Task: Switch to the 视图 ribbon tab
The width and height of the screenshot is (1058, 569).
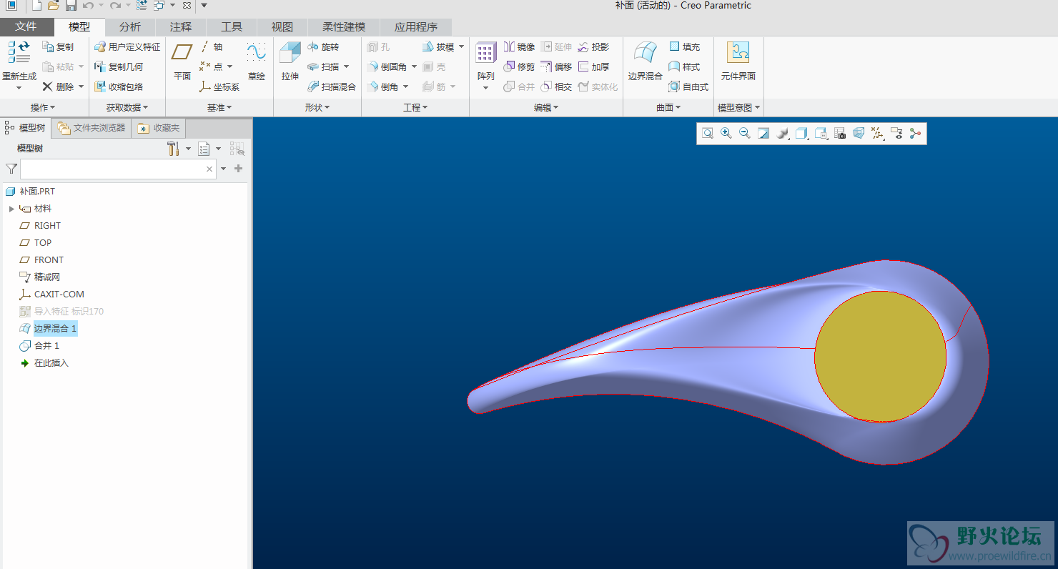Action: [282, 27]
